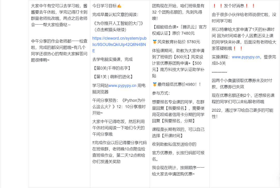
Task: Click the text 【我要报名，分期】
Action: point(178,121)
